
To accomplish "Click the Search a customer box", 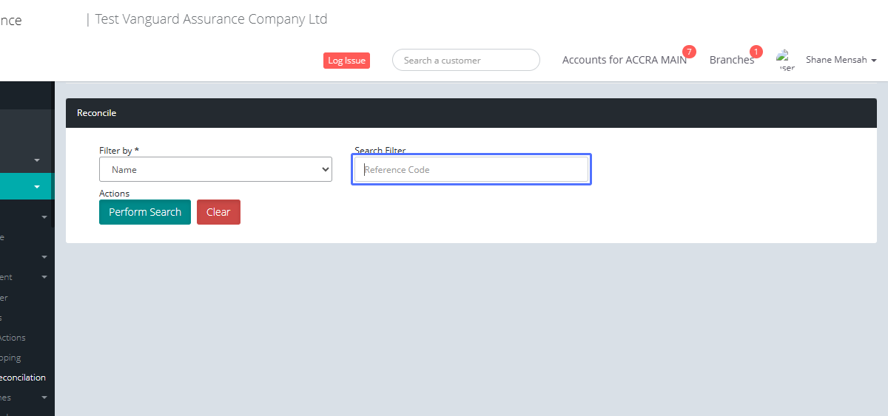I will pos(466,60).
